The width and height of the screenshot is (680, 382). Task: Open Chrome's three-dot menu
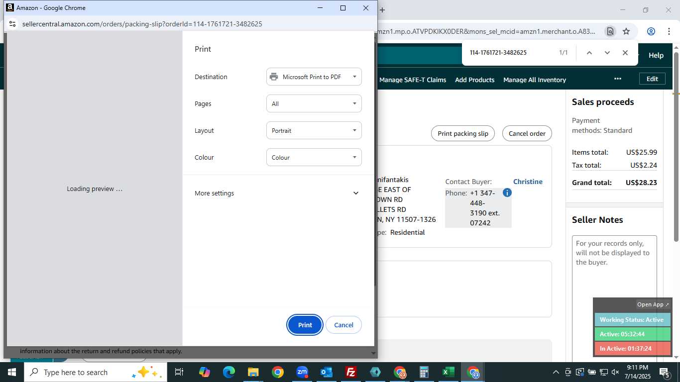669,31
